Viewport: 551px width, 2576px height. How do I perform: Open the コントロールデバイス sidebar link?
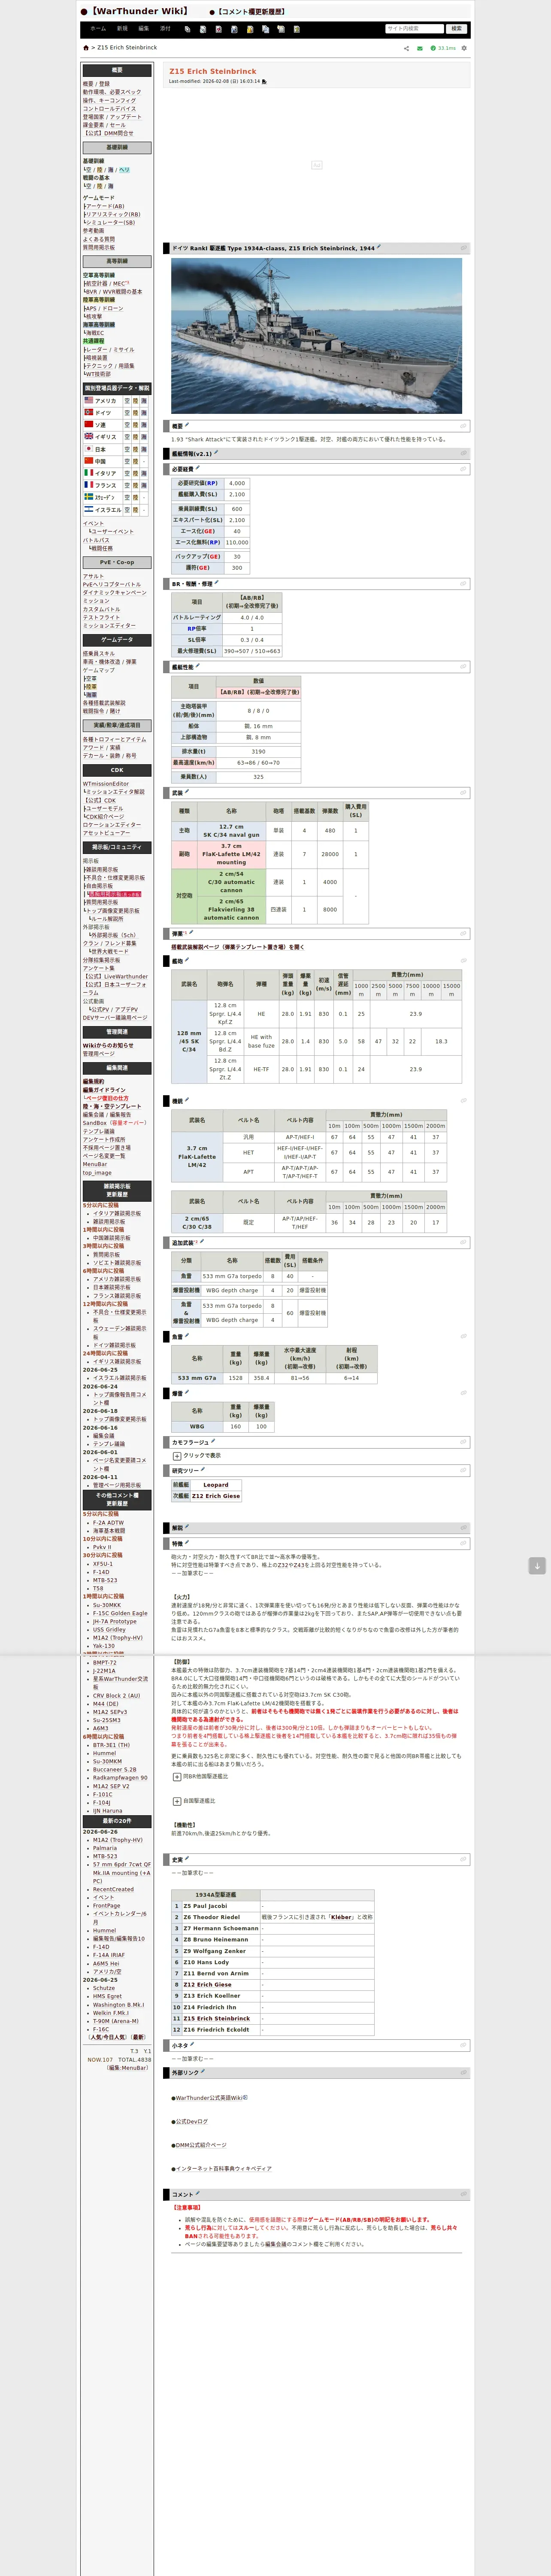pyautogui.click(x=109, y=108)
